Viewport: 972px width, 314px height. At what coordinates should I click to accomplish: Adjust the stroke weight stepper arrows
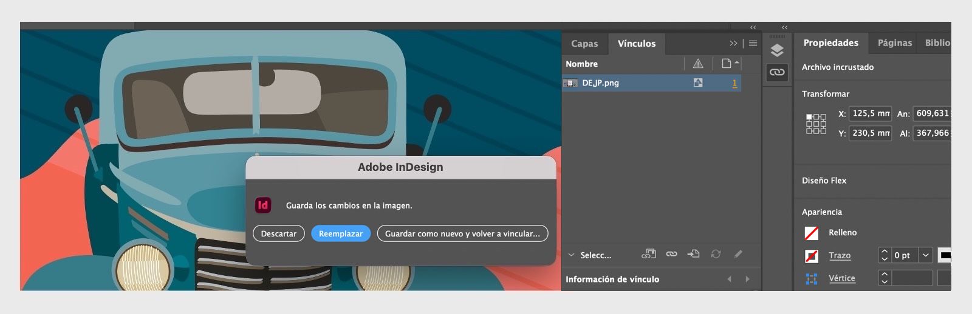tap(885, 255)
